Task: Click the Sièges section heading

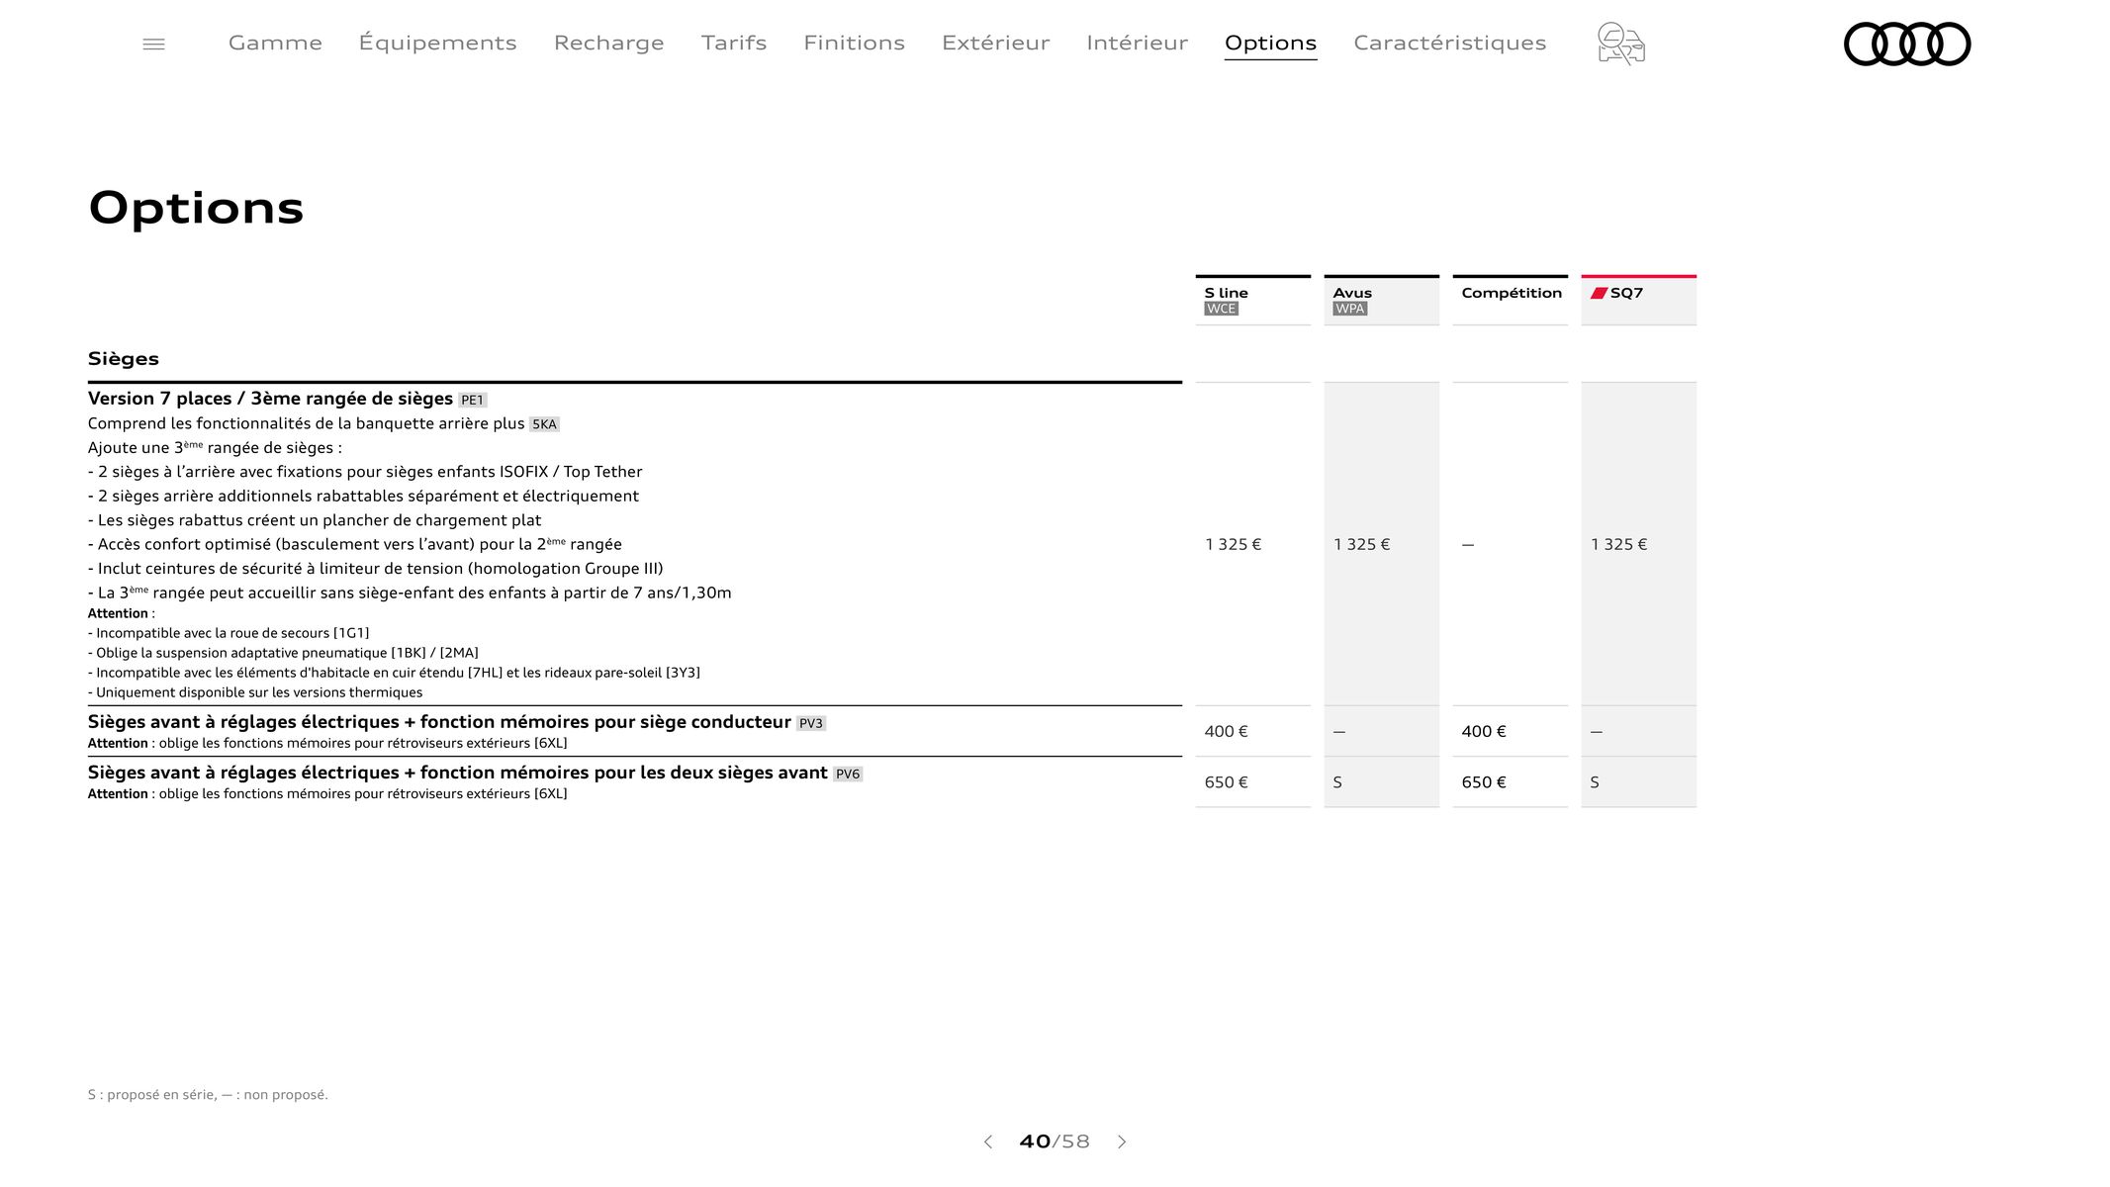Action: (124, 359)
